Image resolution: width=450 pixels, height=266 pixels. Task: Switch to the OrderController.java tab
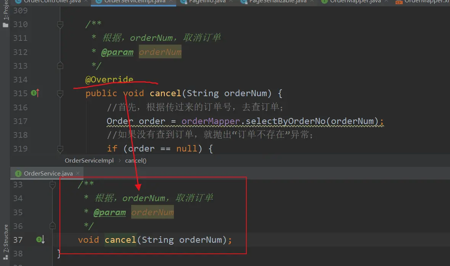pyautogui.click(x=51, y=2)
